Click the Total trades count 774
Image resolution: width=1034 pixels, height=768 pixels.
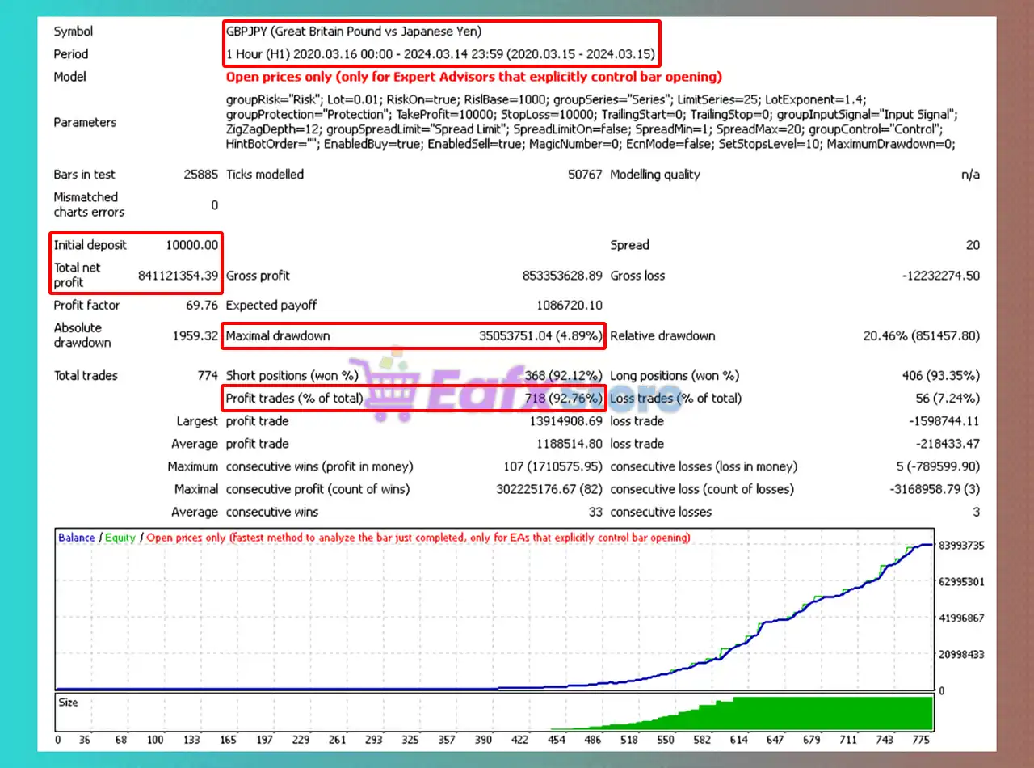[208, 376]
